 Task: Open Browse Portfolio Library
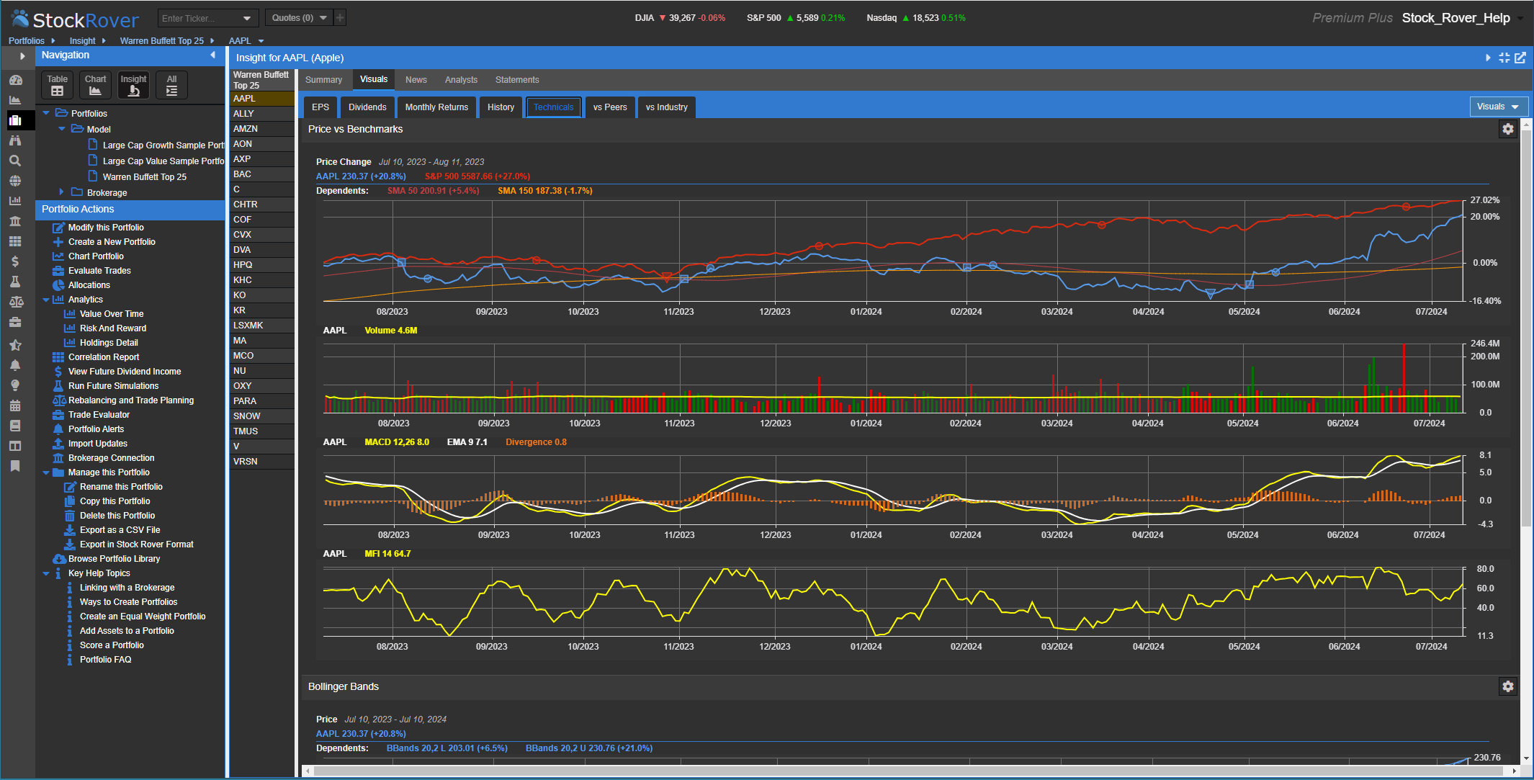pos(114,559)
